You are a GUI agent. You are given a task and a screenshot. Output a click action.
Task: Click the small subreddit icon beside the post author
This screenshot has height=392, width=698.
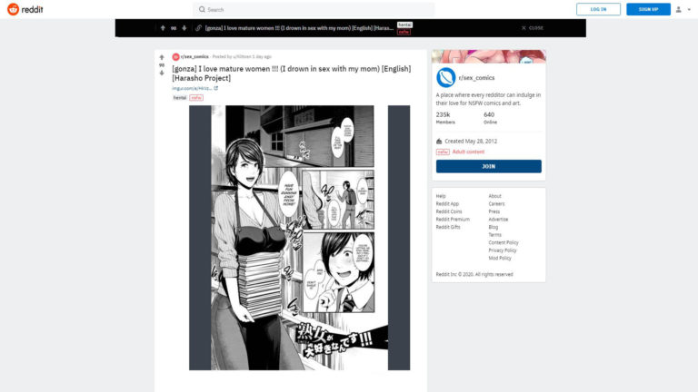click(x=175, y=56)
